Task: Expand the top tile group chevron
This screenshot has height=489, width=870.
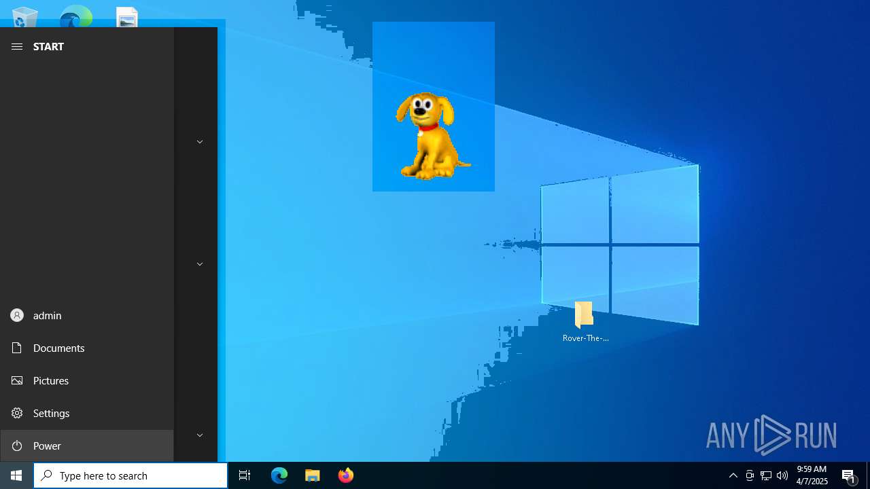Action: 200,142
